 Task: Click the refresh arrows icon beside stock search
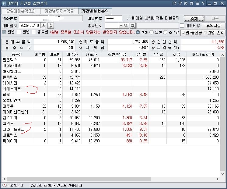(132, 26)
